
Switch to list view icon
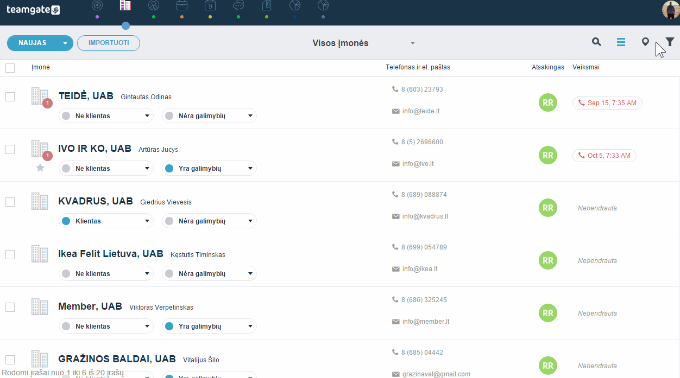[621, 42]
